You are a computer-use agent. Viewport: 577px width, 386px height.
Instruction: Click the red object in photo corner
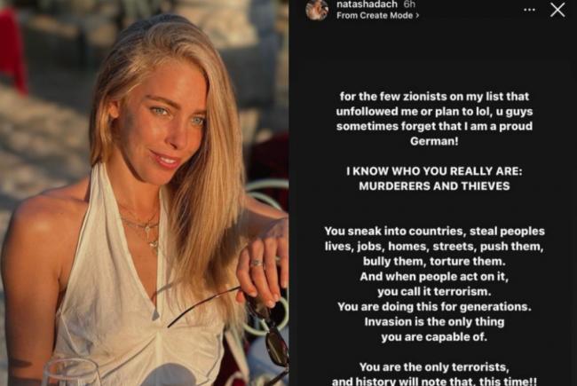tap(13, 51)
